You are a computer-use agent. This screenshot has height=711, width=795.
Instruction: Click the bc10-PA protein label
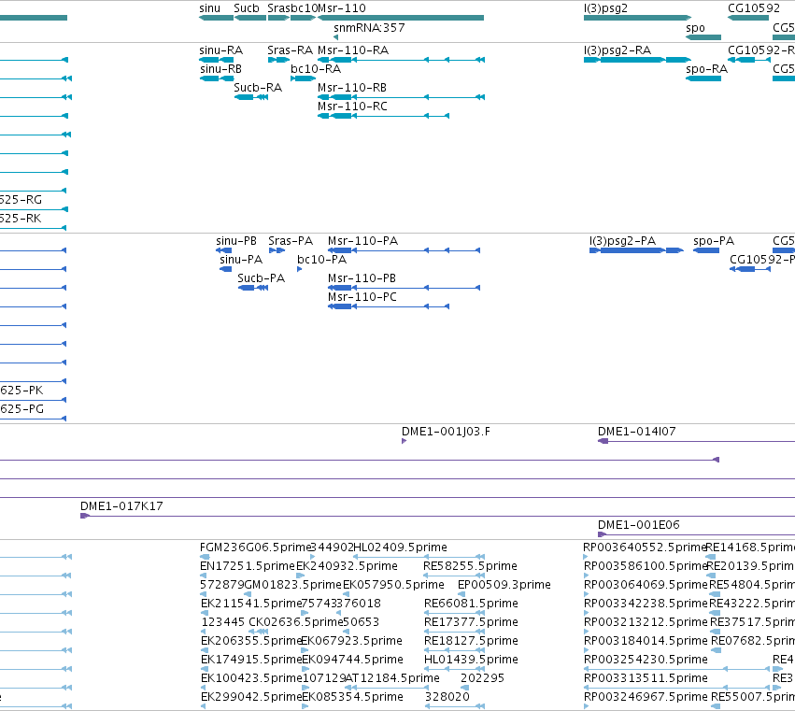[322, 260]
